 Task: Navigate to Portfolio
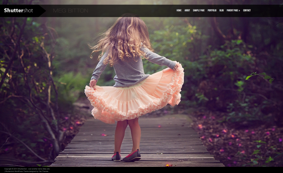pyautogui.click(x=212, y=11)
